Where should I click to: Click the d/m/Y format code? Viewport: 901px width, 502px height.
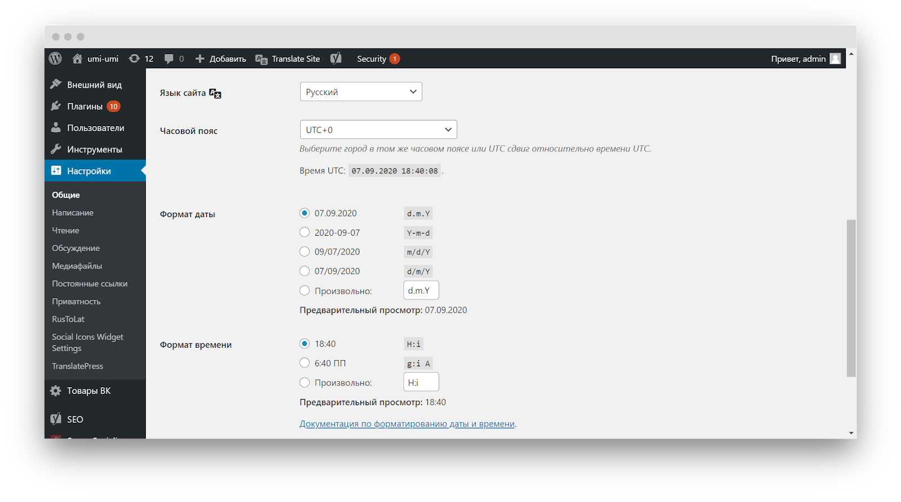tap(418, 271)
